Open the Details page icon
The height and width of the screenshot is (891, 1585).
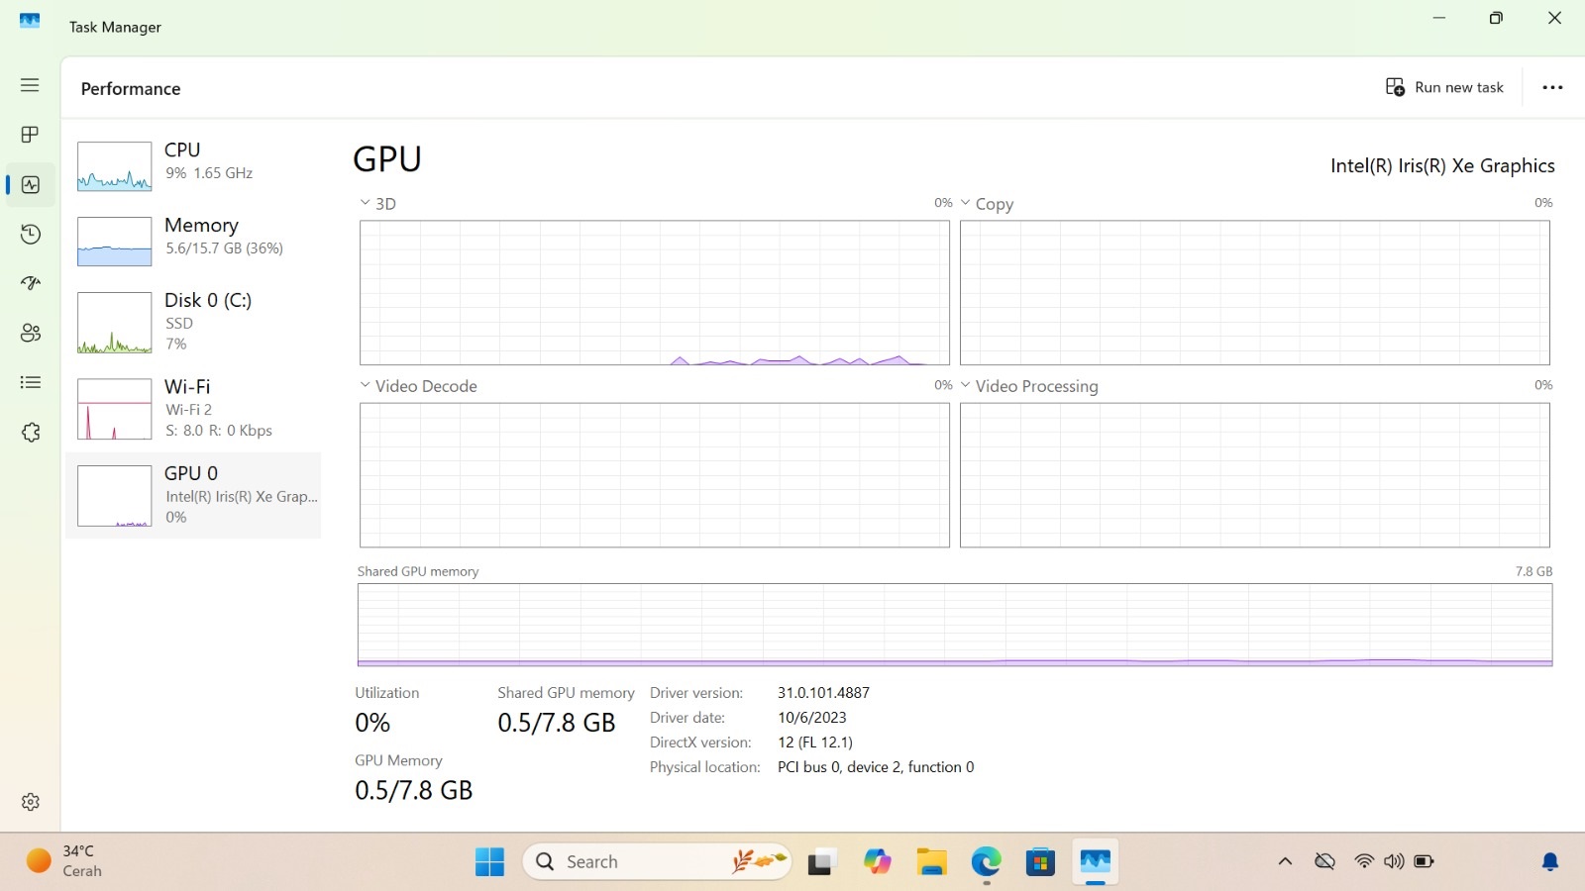[30, 382]
